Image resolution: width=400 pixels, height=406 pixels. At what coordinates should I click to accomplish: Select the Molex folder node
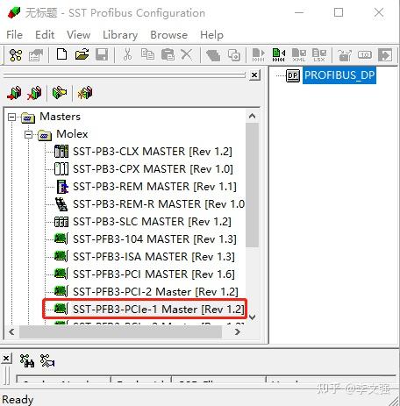[72, 134]
